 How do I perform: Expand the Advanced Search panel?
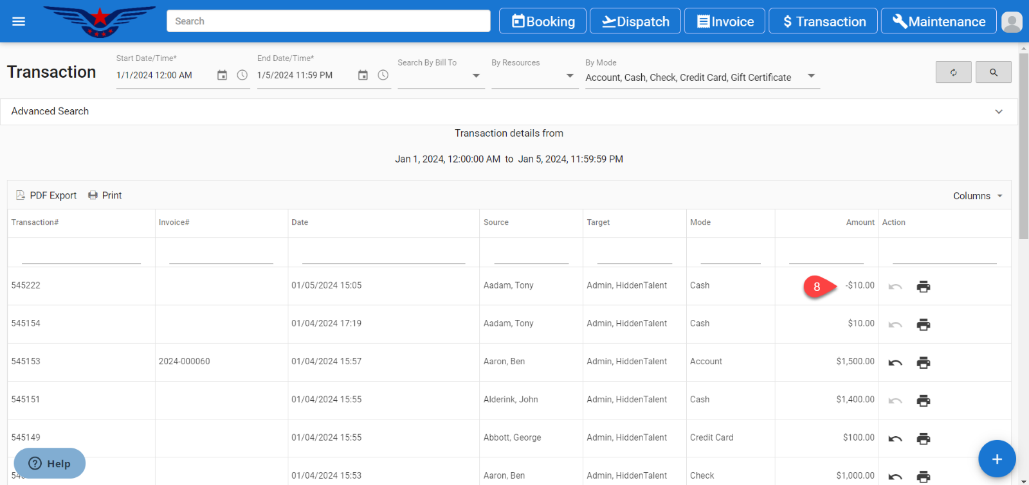pyautogui.click(x=998, y=112)
